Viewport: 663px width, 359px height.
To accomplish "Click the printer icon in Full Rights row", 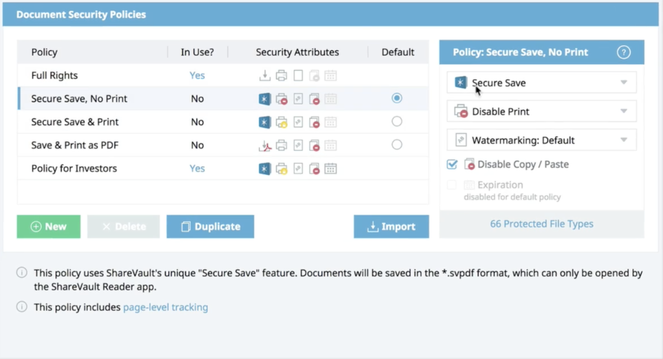I will tap(281, 75).
